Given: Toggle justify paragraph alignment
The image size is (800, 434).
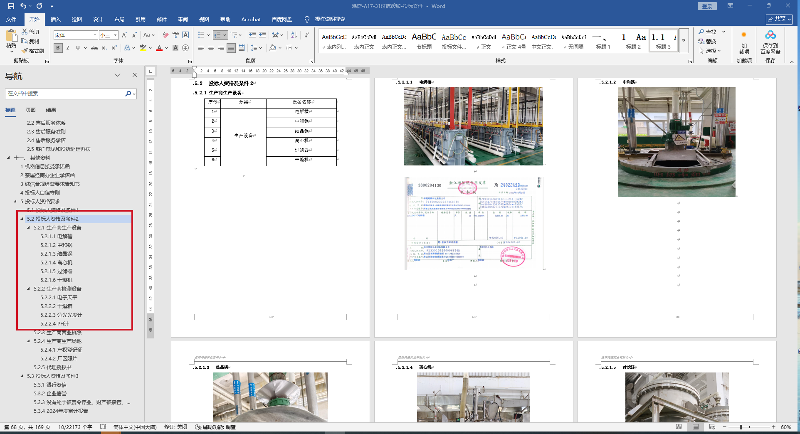Looking at the screenshot, I should click(x=231, y=48).
